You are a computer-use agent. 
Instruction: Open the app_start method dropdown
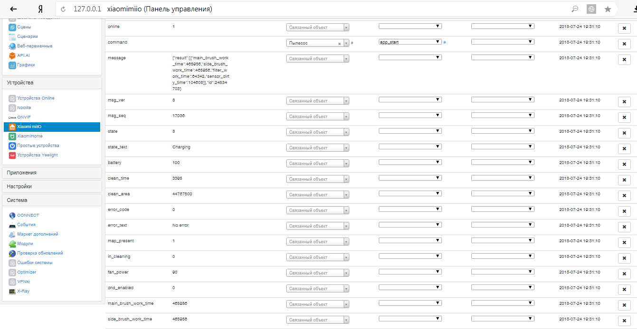tap(410, 42)
